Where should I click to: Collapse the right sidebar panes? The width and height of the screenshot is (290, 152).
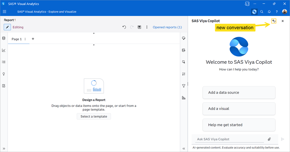point(184,149)
